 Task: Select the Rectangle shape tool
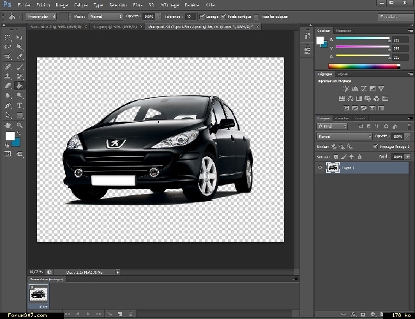click(x=19, y=115)
